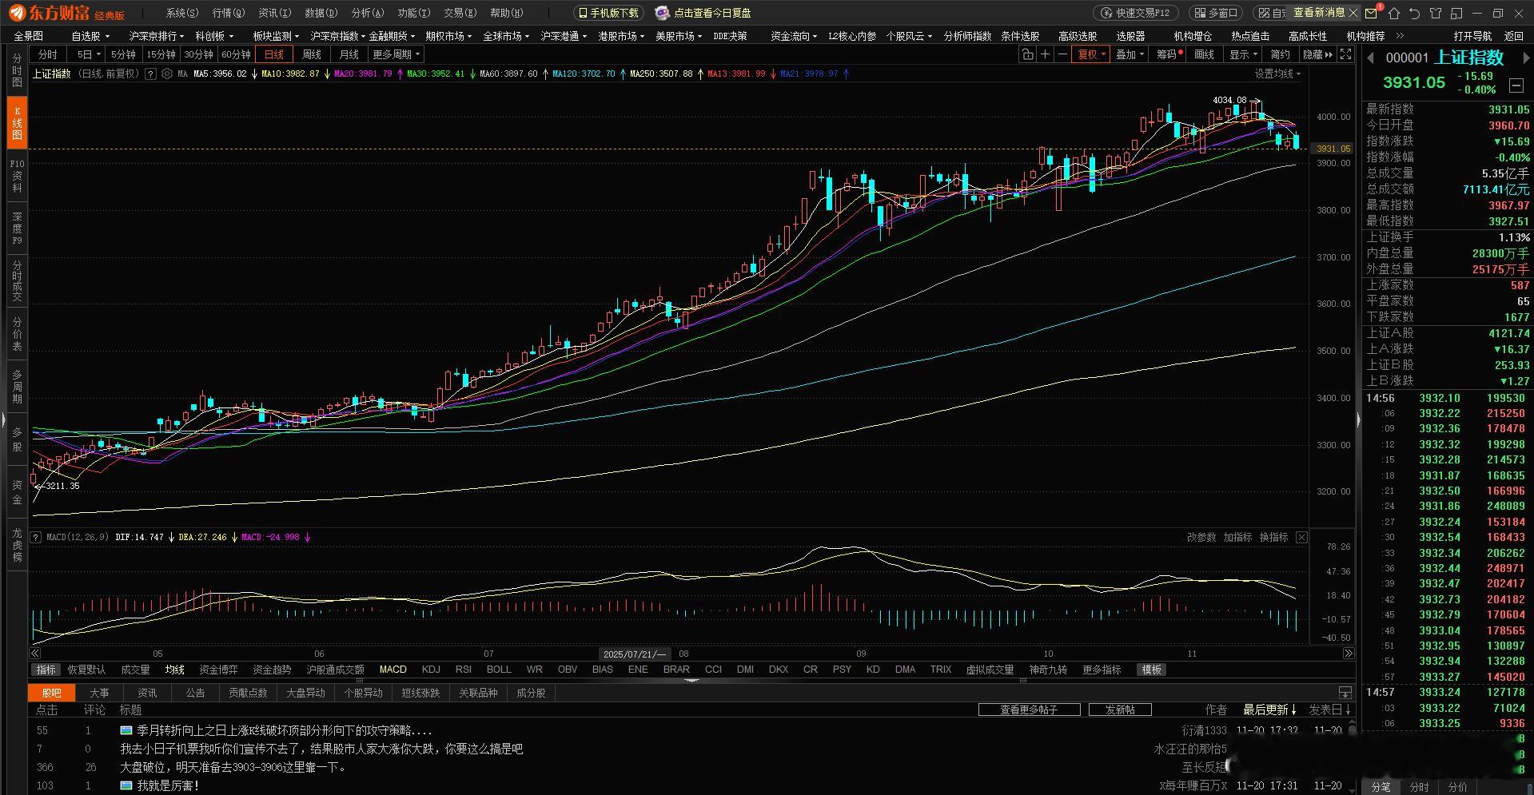The image size is (1534, 795).
Task: Open the MA settings gear icon
Action: [x=166, y=74]
